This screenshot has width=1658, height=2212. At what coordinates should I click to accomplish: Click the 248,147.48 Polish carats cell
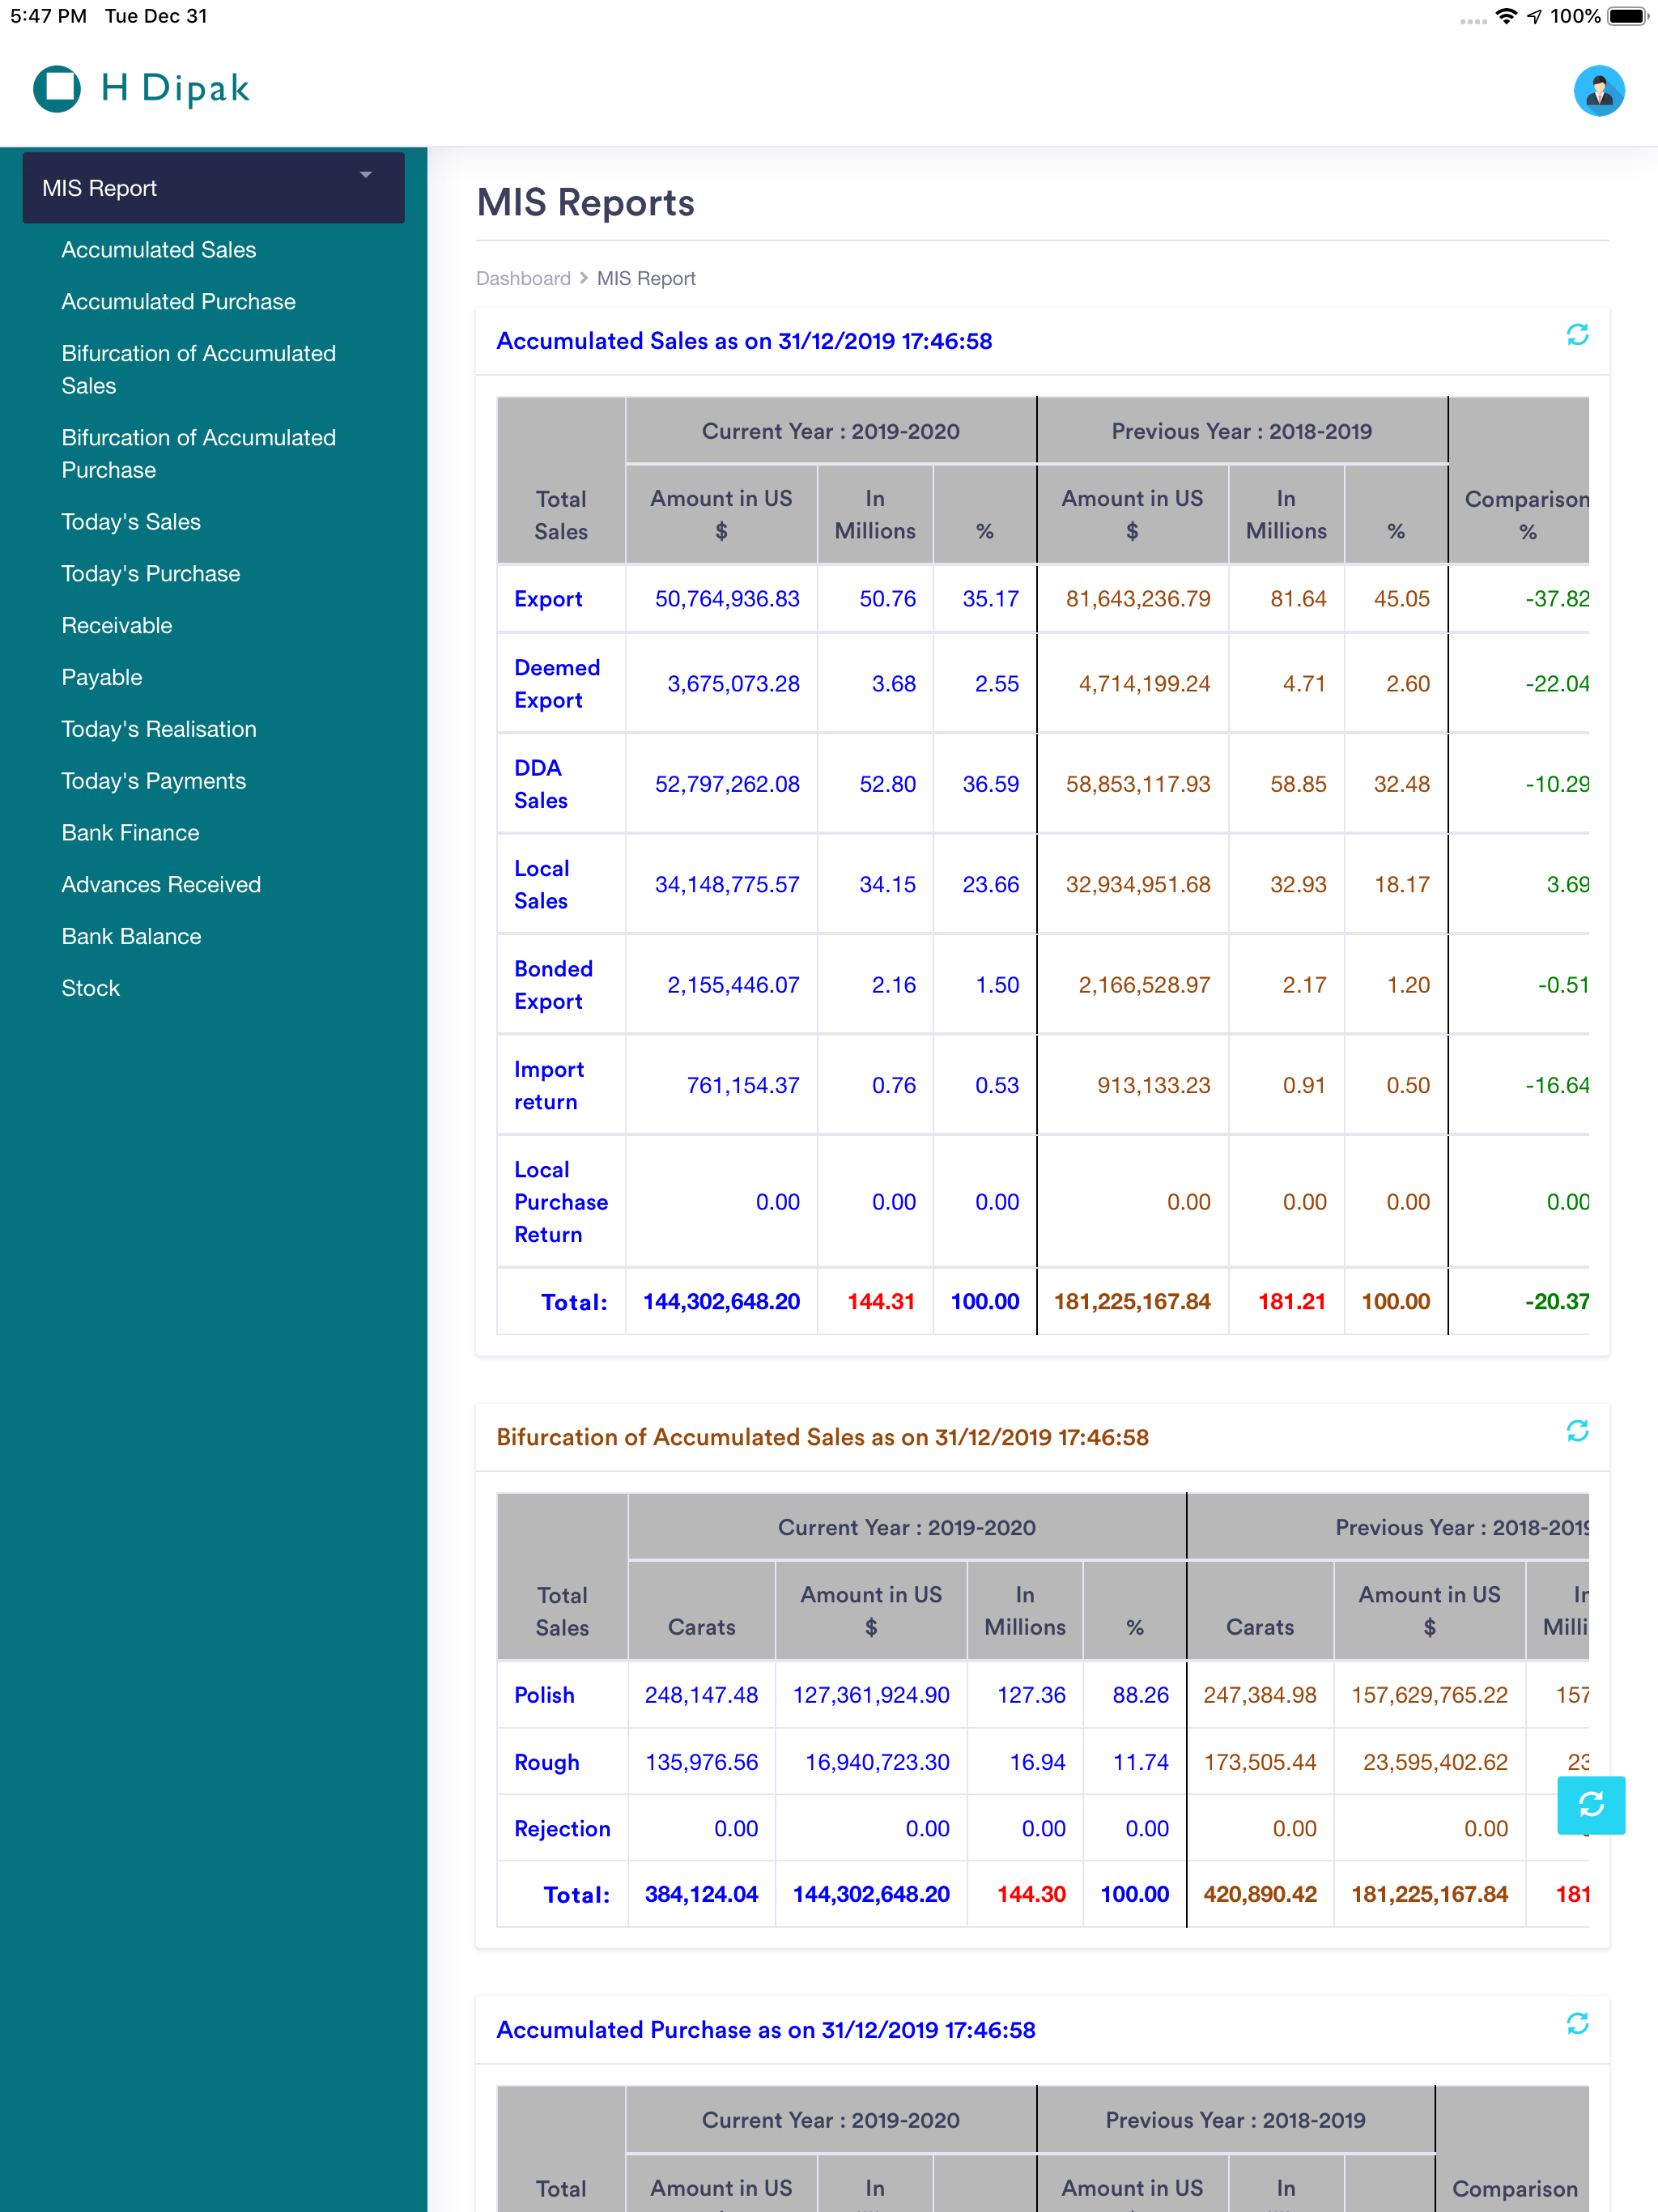(701, 1695)
